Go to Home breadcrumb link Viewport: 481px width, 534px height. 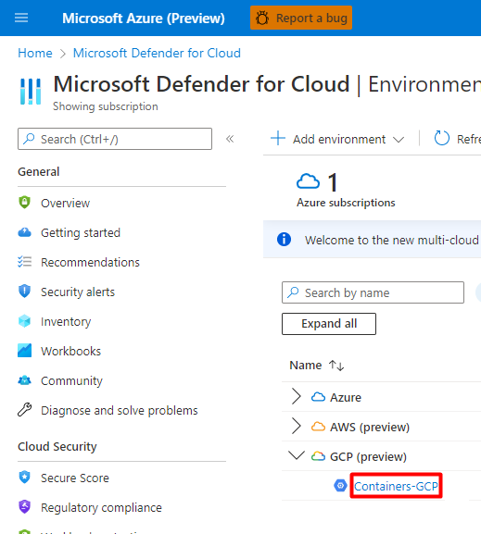(35, 53)
